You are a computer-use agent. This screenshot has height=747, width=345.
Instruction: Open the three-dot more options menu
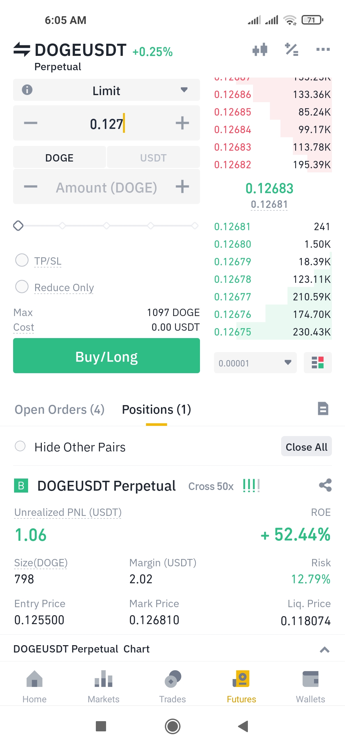click(x=323, y=49)
